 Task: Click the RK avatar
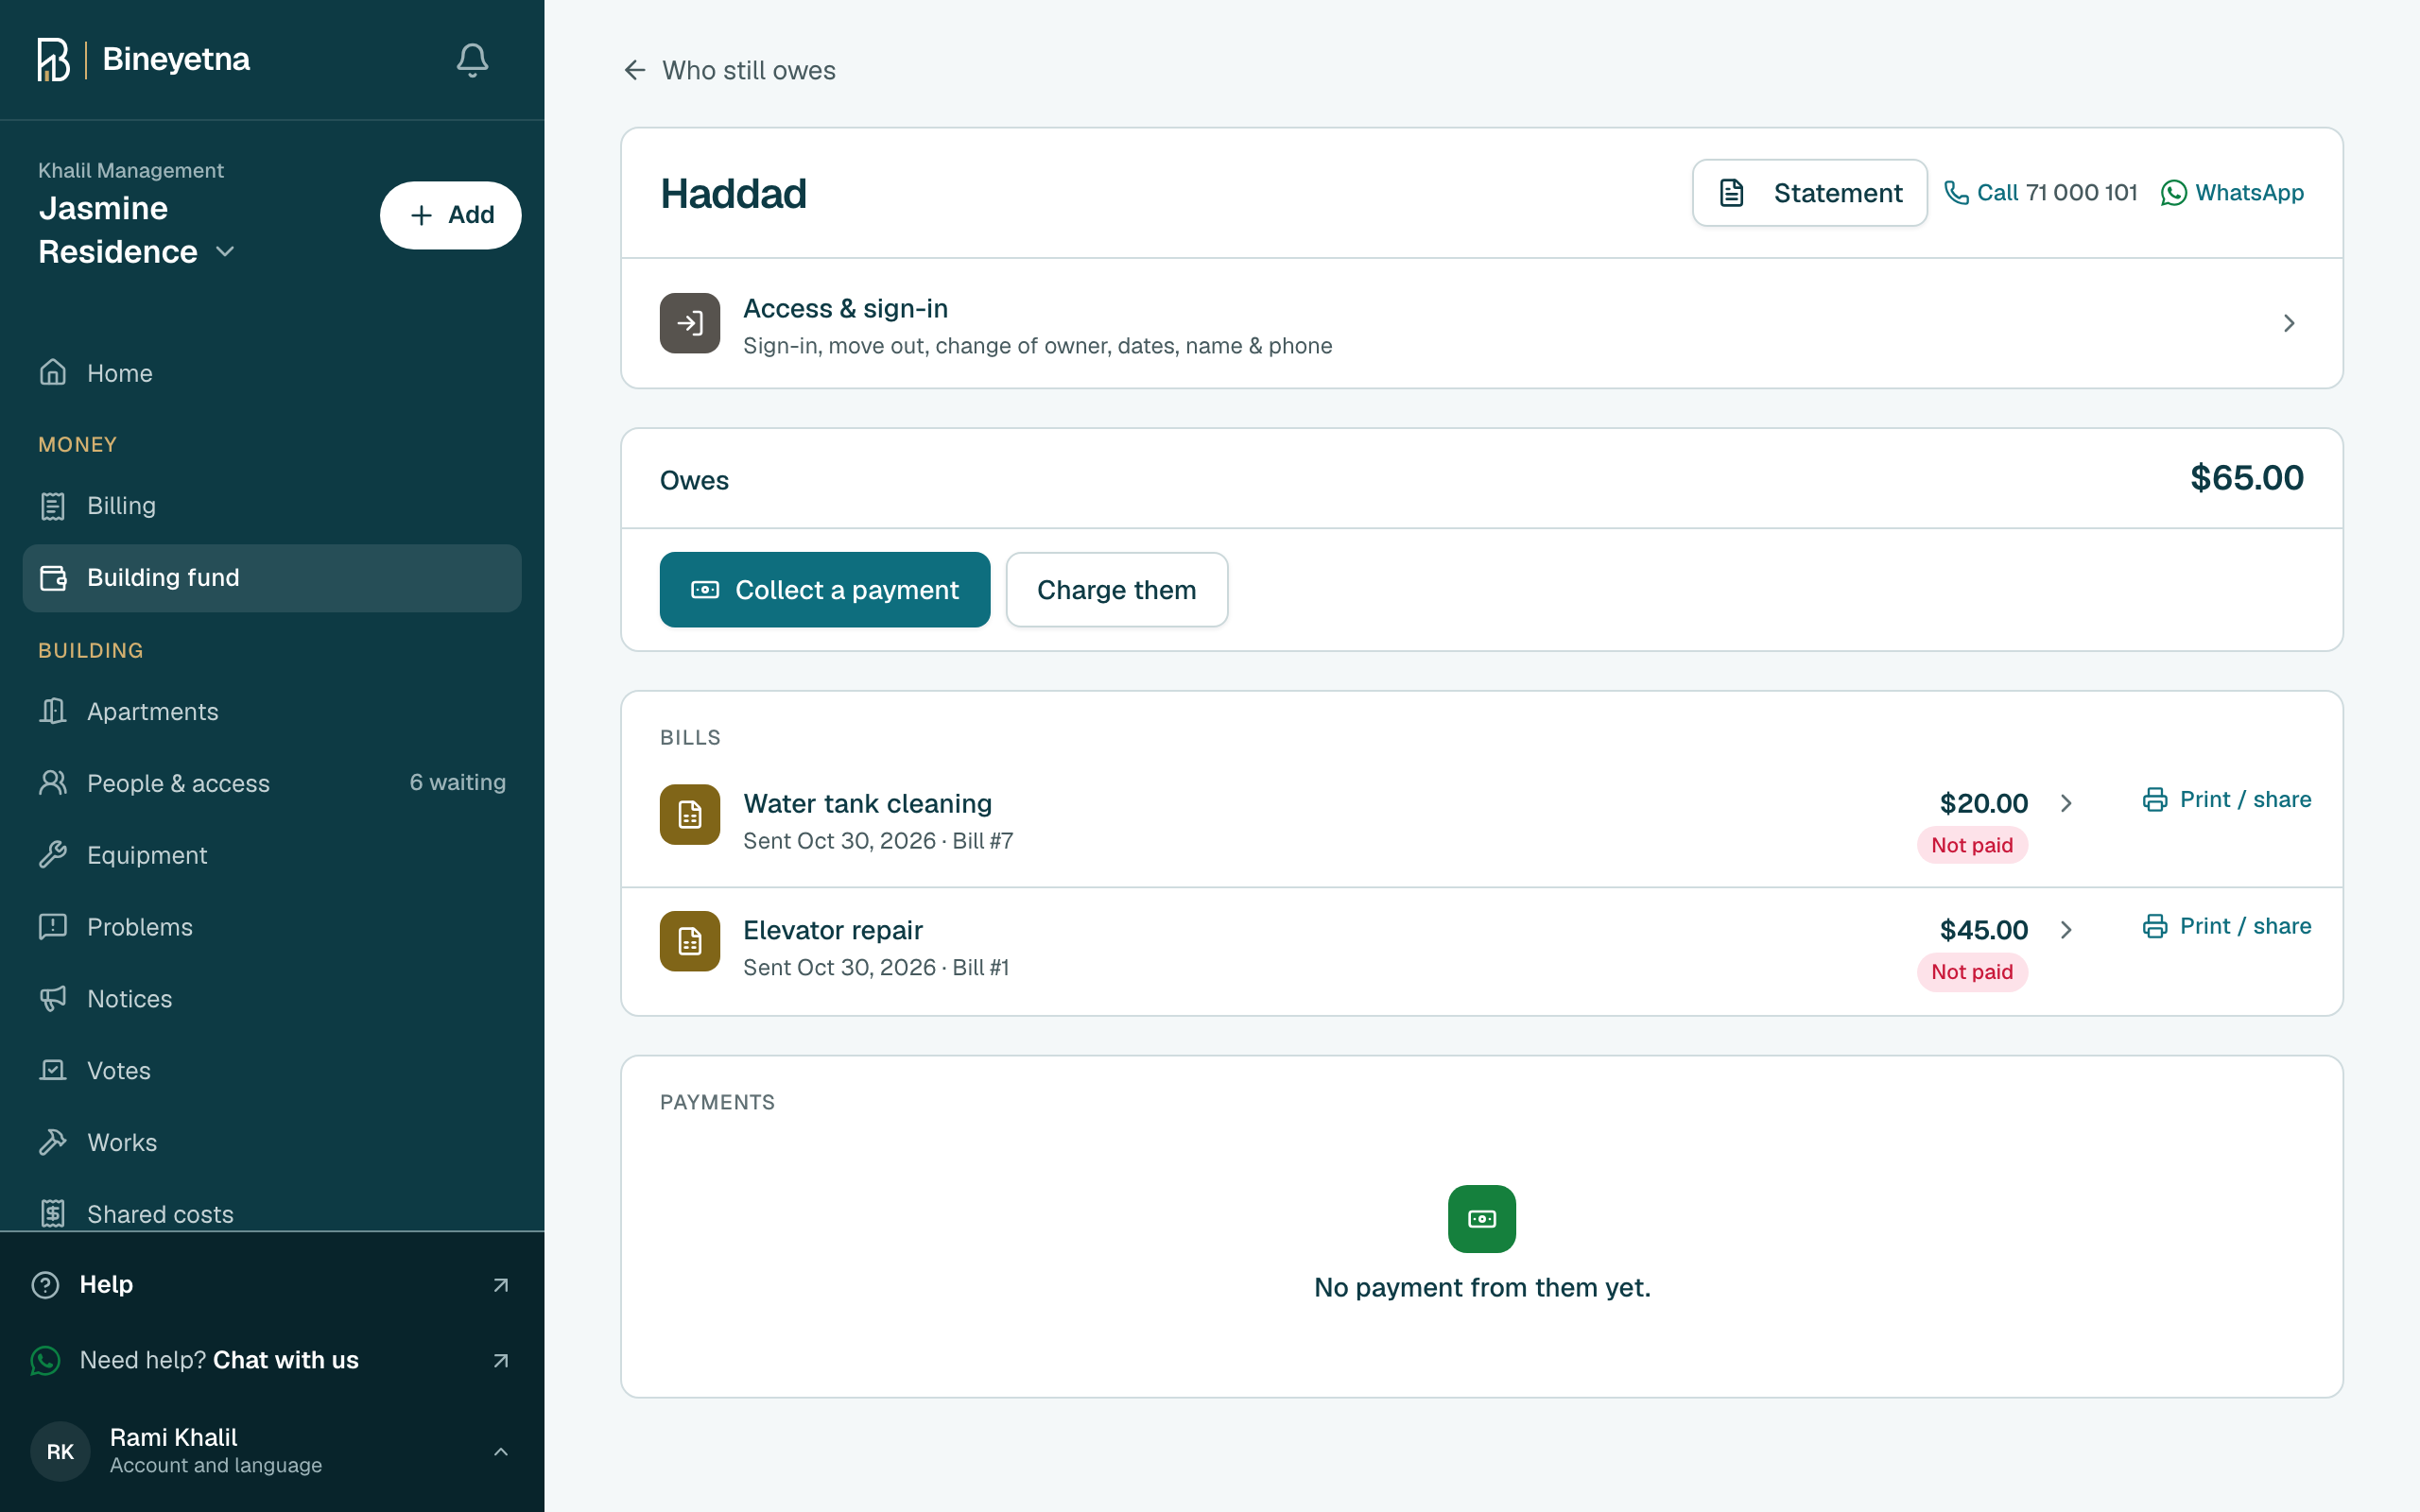click(60, 1452)
